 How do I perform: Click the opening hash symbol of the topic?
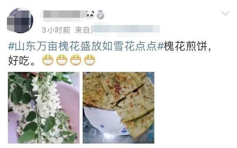click(11, 46)
